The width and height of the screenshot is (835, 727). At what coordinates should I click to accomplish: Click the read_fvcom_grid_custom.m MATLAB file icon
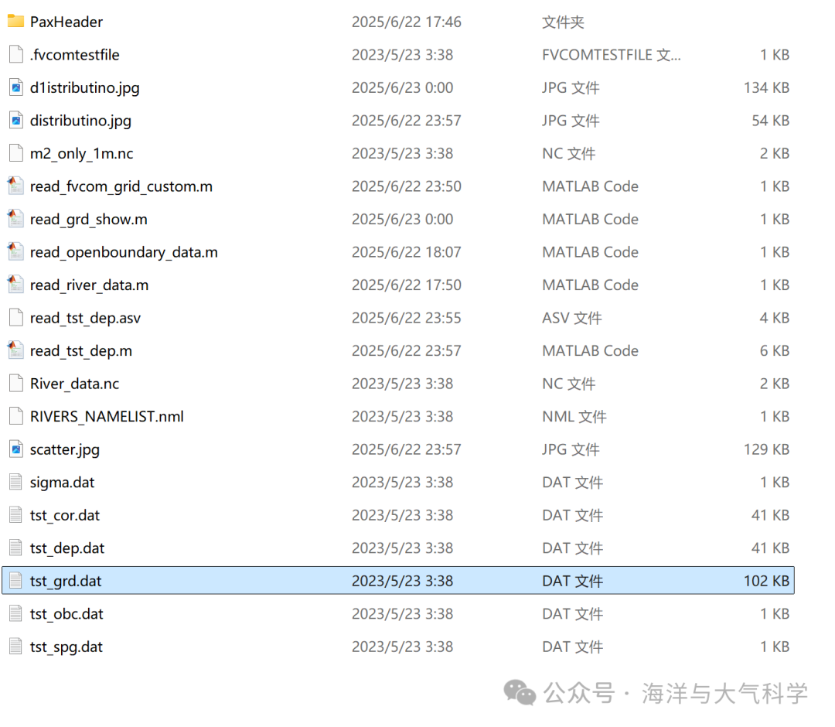pos(15,186)
